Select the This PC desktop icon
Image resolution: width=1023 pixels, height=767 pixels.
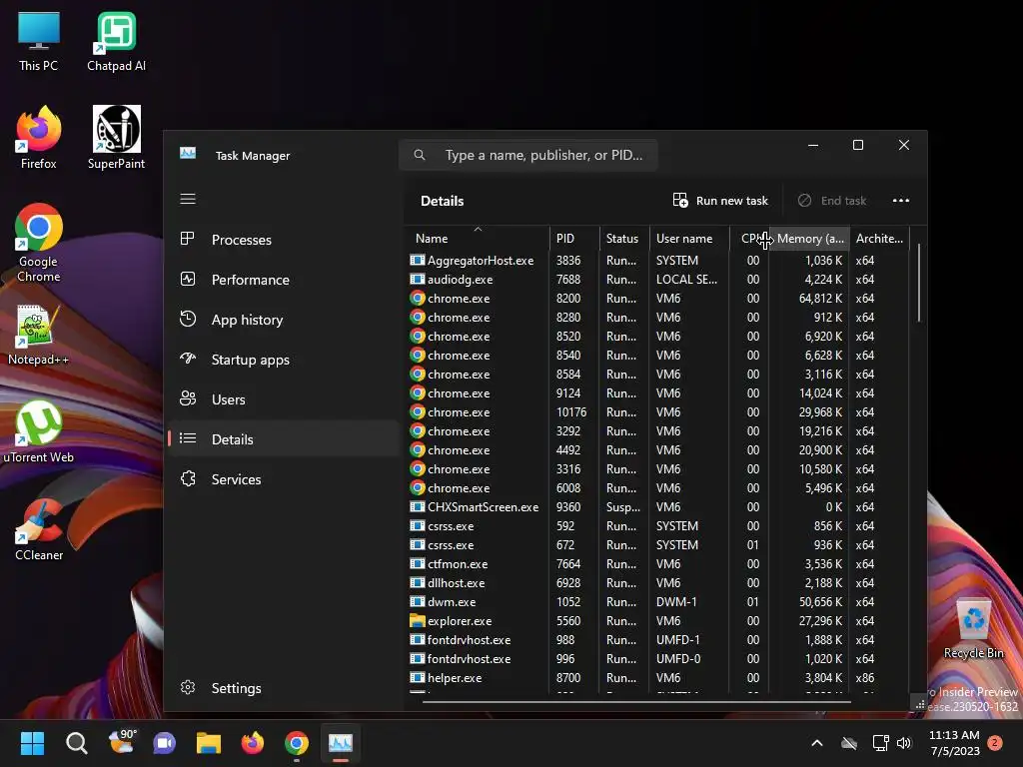[x=39, y=41]
